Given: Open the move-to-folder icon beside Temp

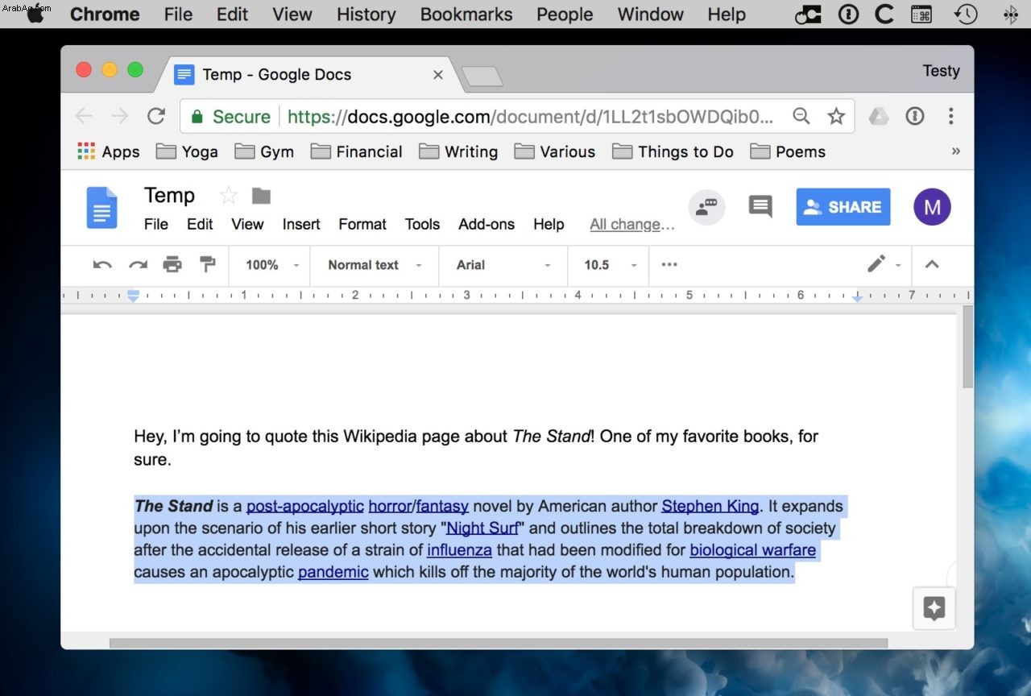Looking at the screenshot, I should [x=261, y=196].
